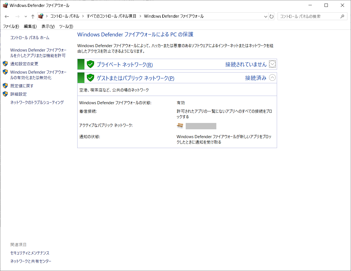Open ネットワークのトラブルシューティング link
This screenshot has width=351, height=271.
click(x=37, y=102)
